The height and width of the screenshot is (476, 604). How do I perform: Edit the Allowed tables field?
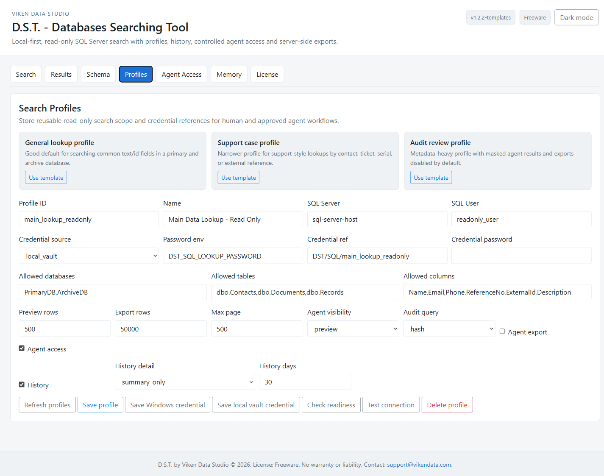tap(305, 292)
